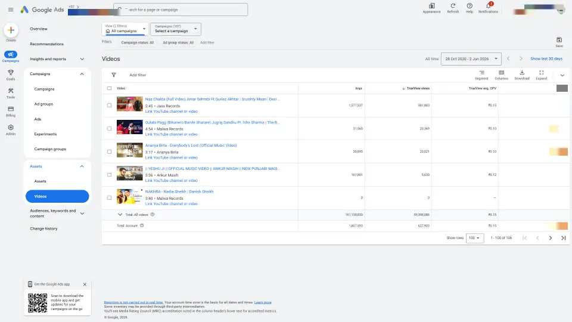Go to the next table page

click(x=551, y=238)
